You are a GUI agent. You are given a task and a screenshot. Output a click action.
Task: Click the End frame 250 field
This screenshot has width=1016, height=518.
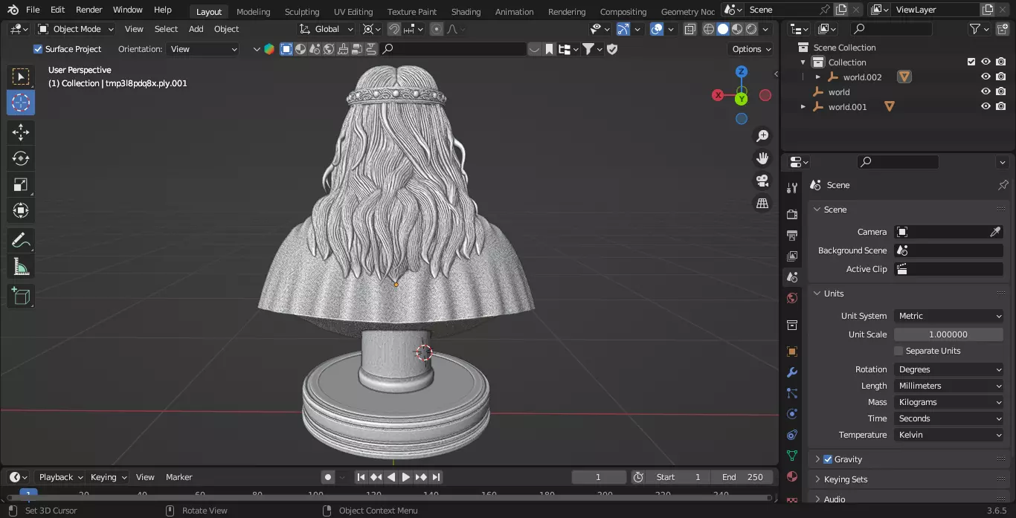[743, 477]
